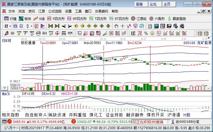Step chart backward with black left arrow
Image resolution: width=213 pixels, height=132 pixels.
point(63,26)
